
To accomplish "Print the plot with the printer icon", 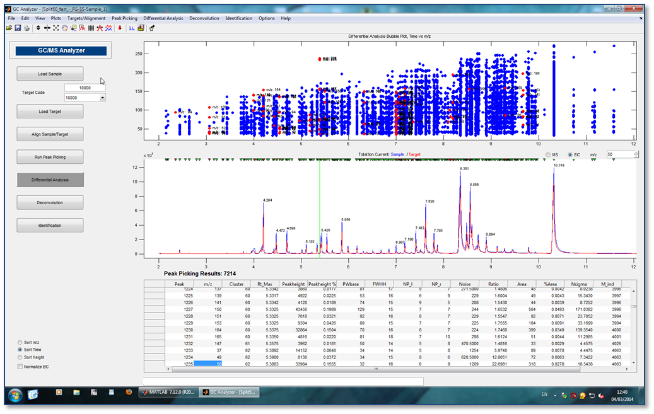I will [26, 28].
